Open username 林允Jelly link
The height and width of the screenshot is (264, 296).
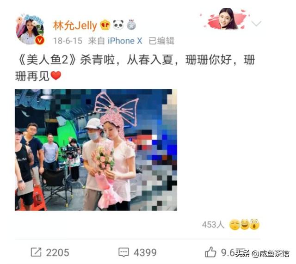[x=75, y=25]
